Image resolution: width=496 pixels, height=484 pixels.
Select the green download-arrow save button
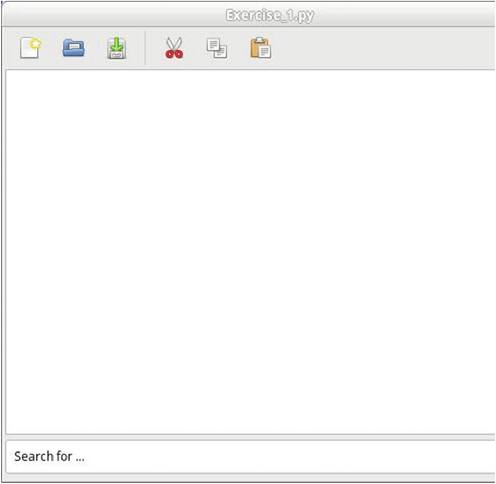point(116,48)
